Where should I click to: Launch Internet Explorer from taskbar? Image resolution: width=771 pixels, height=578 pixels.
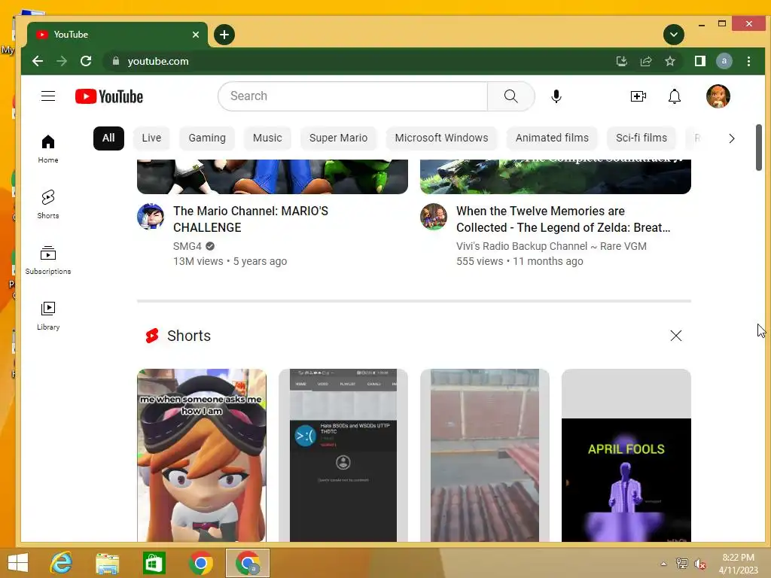click(62, 563)
